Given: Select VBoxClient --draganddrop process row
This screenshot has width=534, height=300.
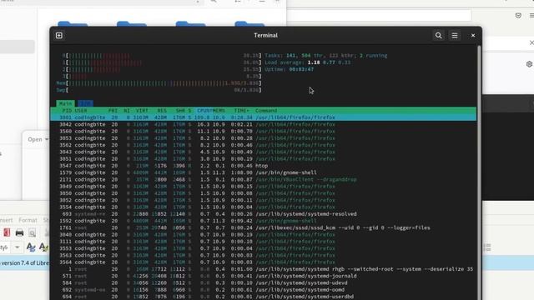Looking at the screenshot, I should [x=264, y=179].
